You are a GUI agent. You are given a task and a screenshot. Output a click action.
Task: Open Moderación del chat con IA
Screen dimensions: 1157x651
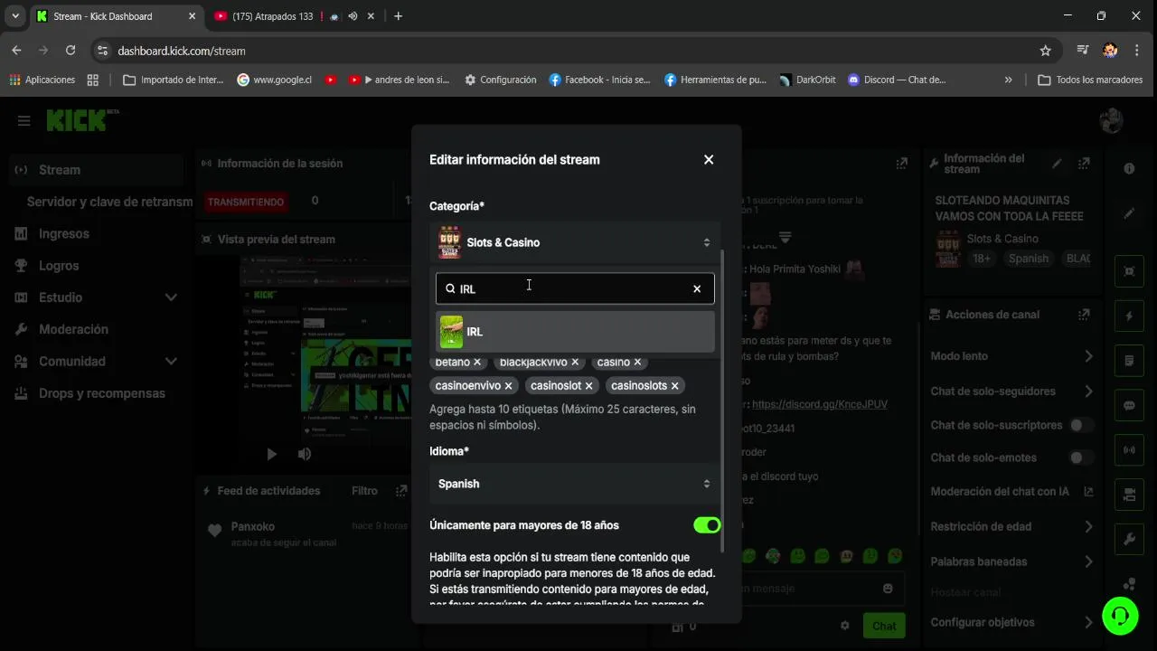[x=1012, y=492]
